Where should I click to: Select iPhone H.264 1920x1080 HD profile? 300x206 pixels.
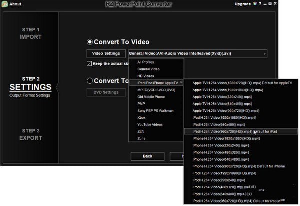(x=241, y=139)
